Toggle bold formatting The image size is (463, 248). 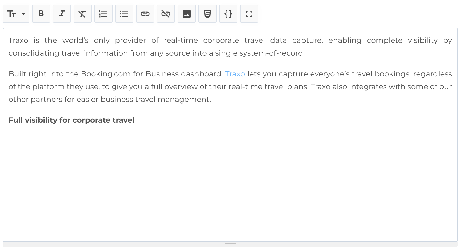[41, 14]
